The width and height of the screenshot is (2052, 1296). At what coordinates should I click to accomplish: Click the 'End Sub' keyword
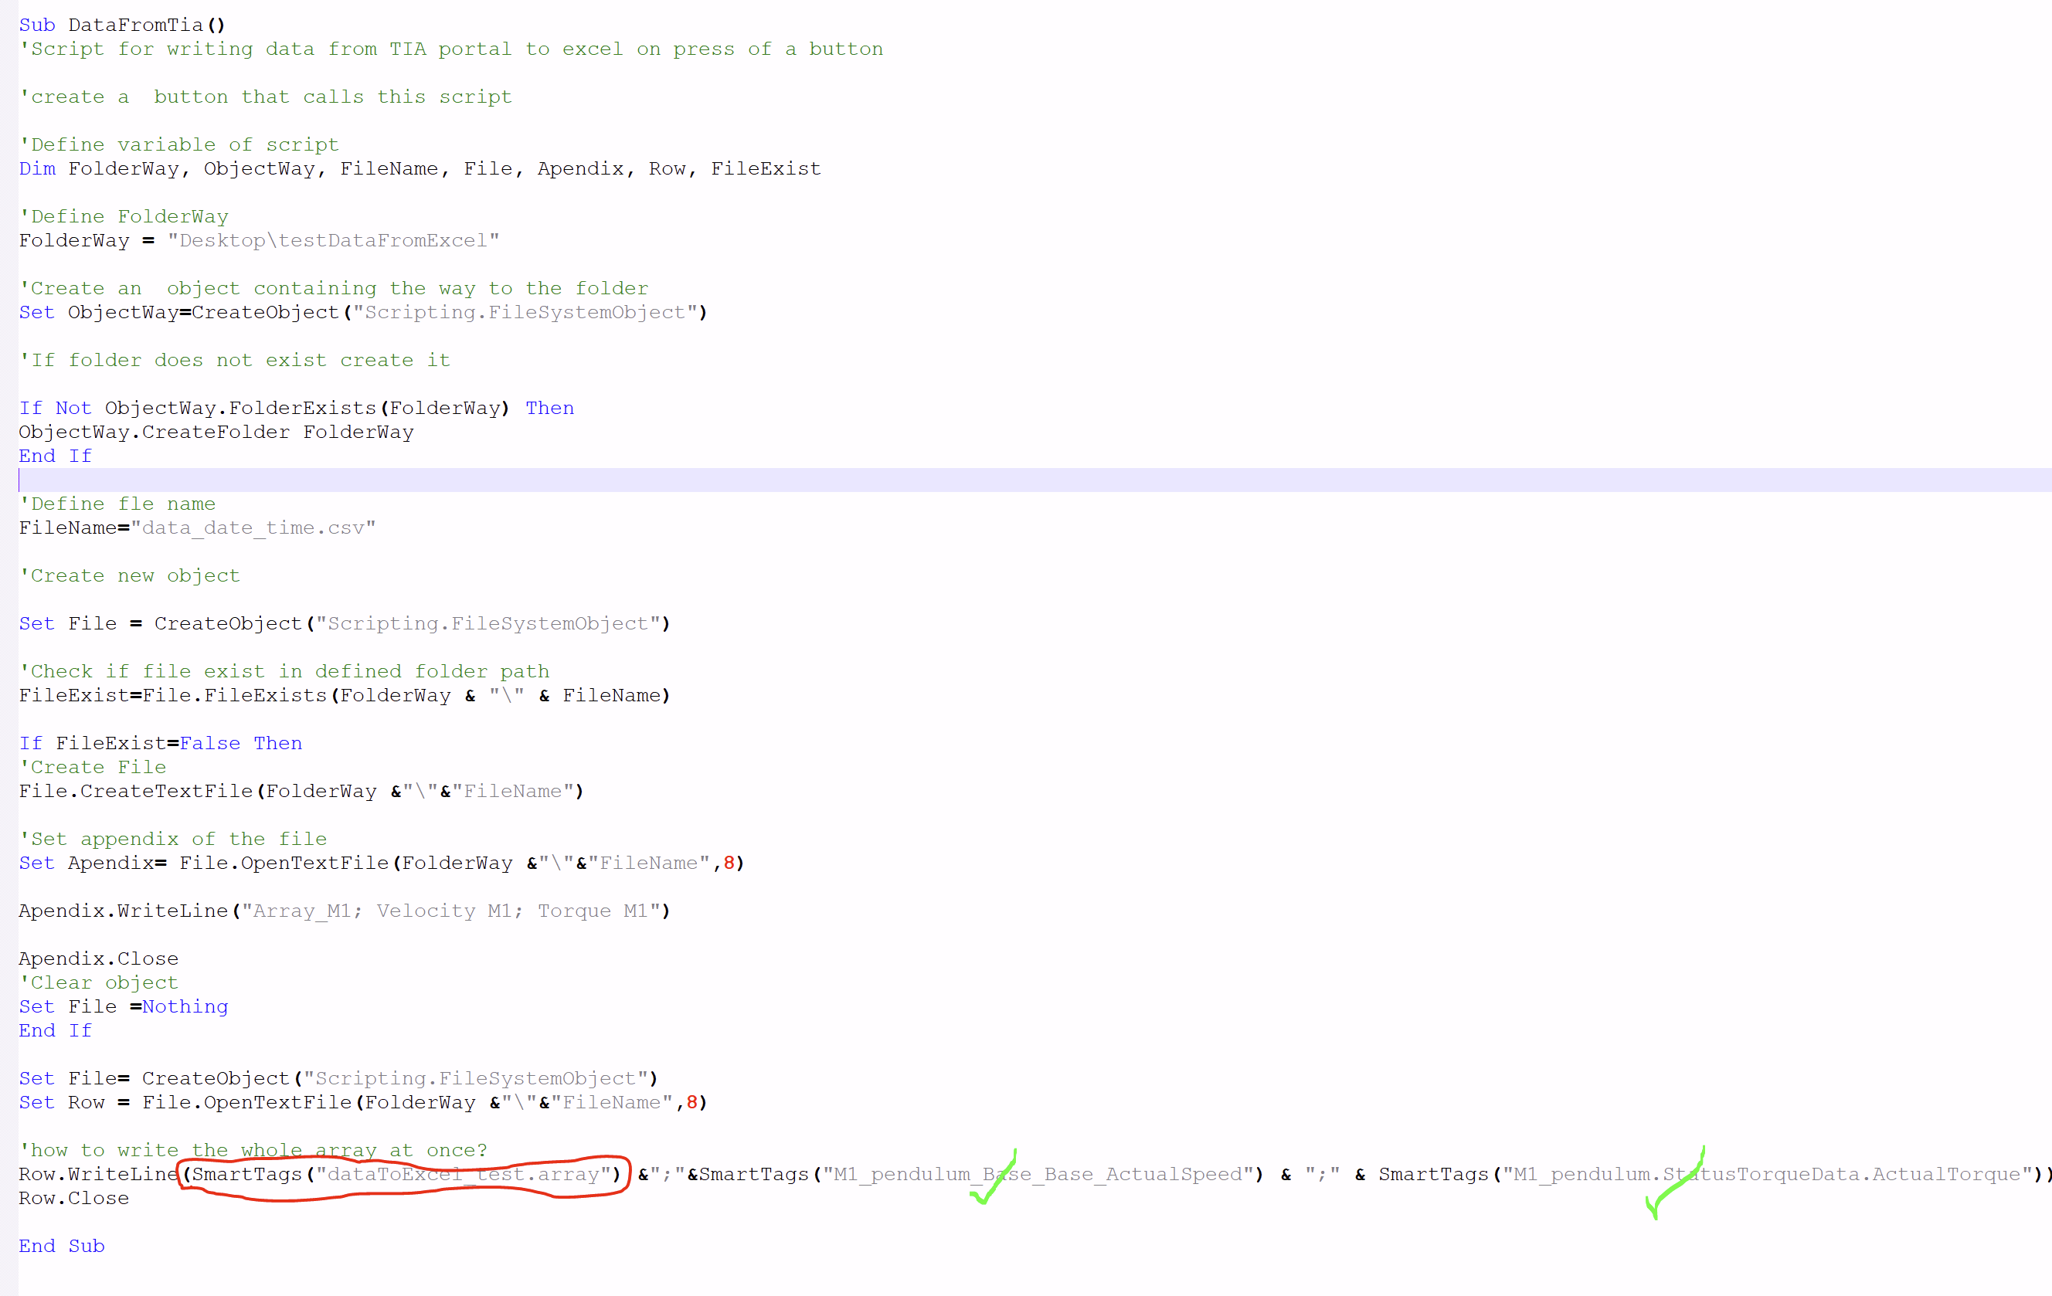[x=61, y=1246]
